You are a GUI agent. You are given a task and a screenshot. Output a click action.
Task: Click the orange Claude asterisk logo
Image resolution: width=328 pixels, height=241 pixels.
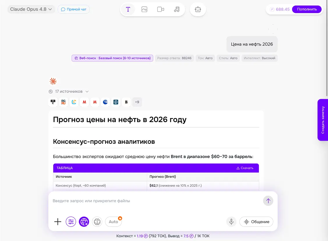coord(53,81)
